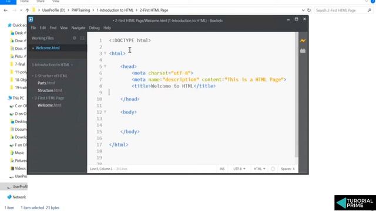Select Videos folder in Explorer sidebar
Screen dimensions: 376x211
[x=18, y=168]
